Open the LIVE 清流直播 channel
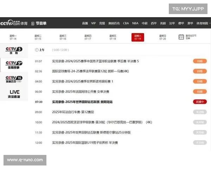This screenshot has width=211, height=169. 14,94
